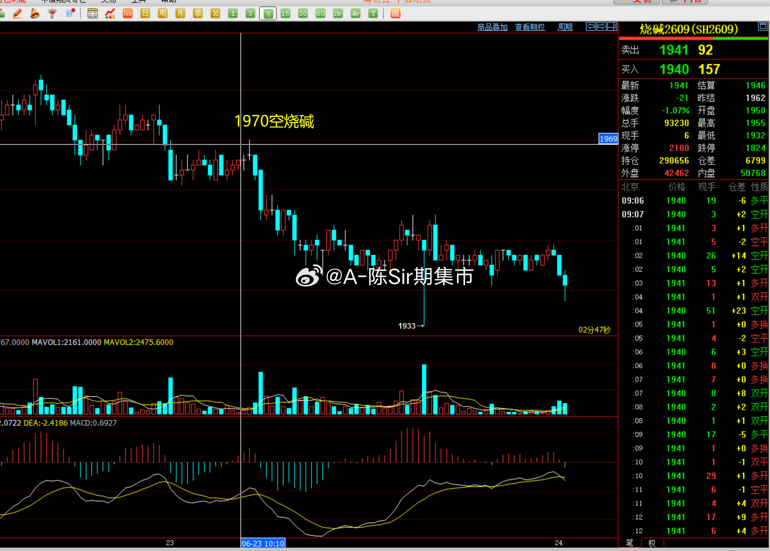Open the funnel filter tool
This screenshot has height=551, width=770.
pos(52,13)
